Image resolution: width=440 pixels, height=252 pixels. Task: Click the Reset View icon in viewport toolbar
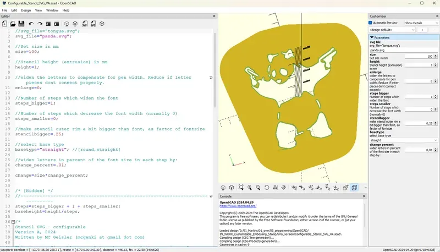(x=267, y=188)
